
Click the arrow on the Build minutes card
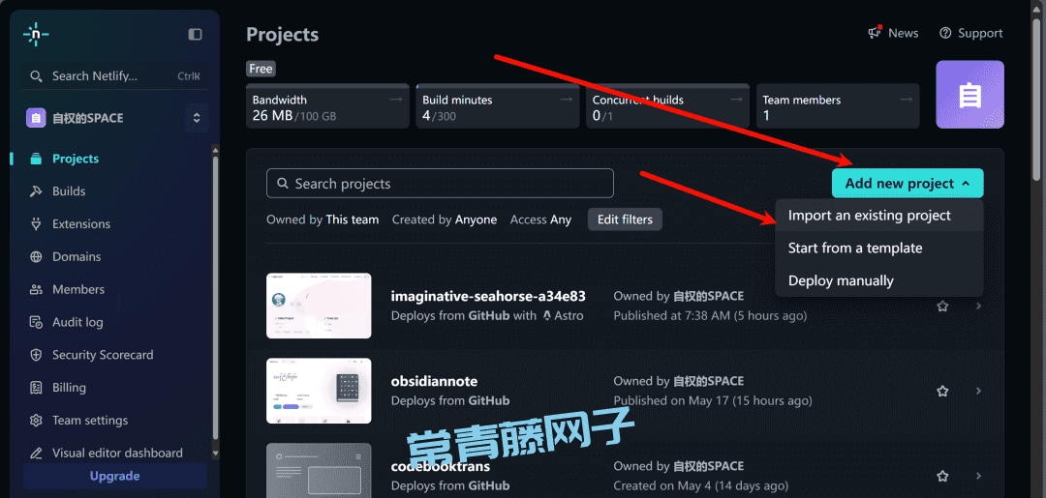click(x=567, y=100)
